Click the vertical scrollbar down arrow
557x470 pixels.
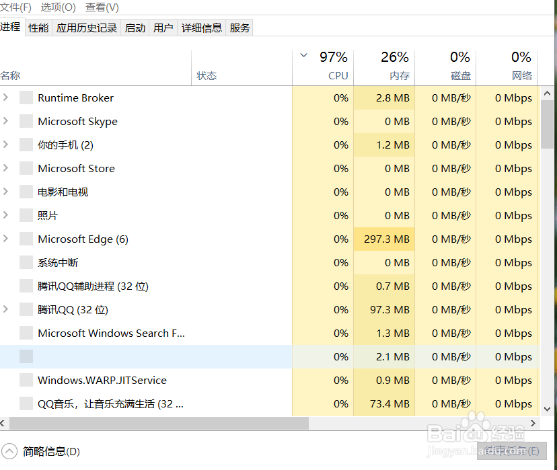[x=548, y=409]
